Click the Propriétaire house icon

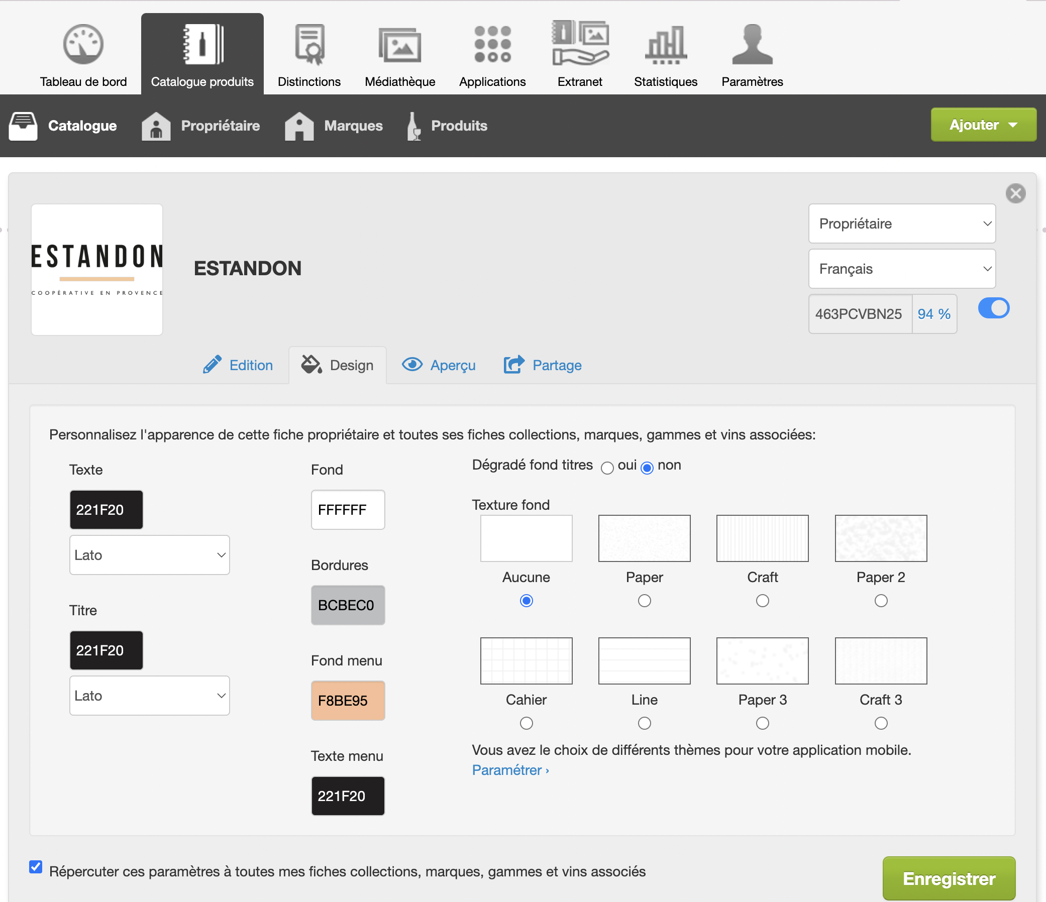coord(156,126)
